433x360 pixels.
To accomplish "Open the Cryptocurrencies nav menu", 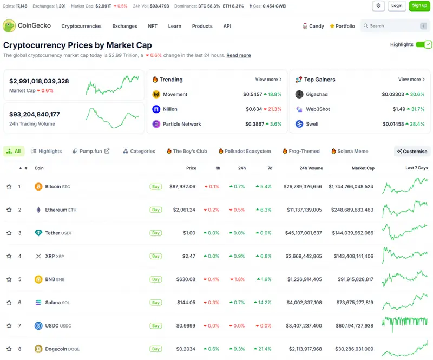I will click(x=82, y=26).
